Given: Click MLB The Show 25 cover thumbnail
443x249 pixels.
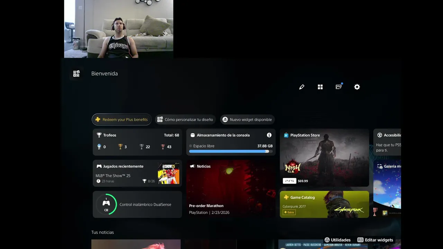Looking at the screenshot, I should tap(169, 173).
